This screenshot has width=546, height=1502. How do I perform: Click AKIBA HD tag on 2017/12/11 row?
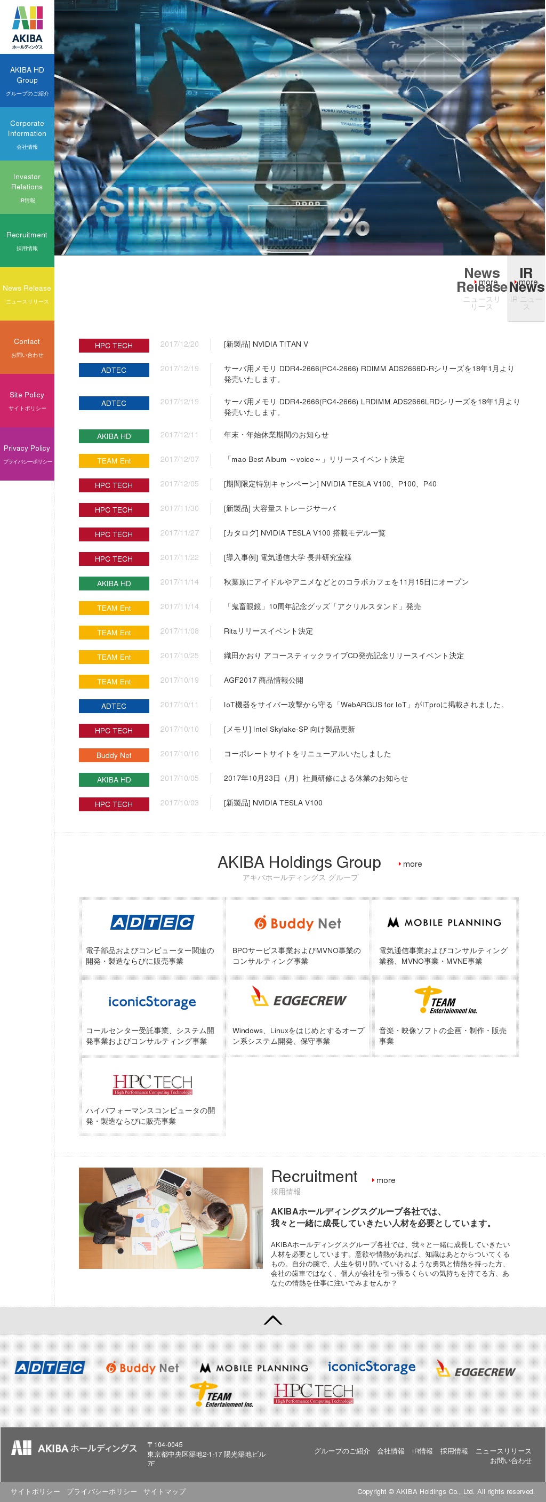click(114, 436)
